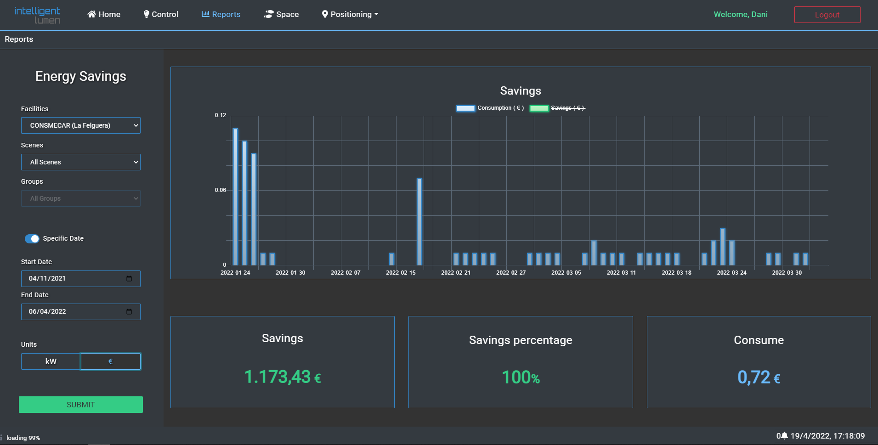
Task: Open the Scenes dropdown All Scenes
Action: [x=81, y=162]
